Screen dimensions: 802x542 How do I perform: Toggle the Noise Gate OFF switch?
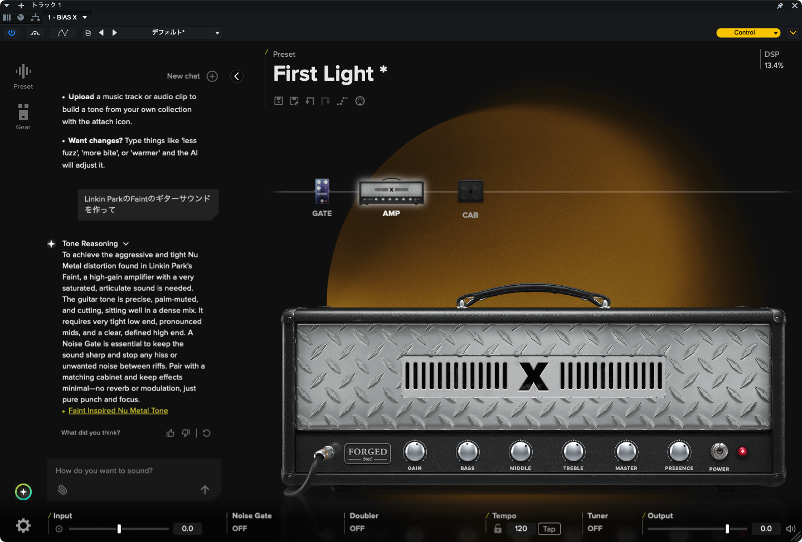coord(240,528)
